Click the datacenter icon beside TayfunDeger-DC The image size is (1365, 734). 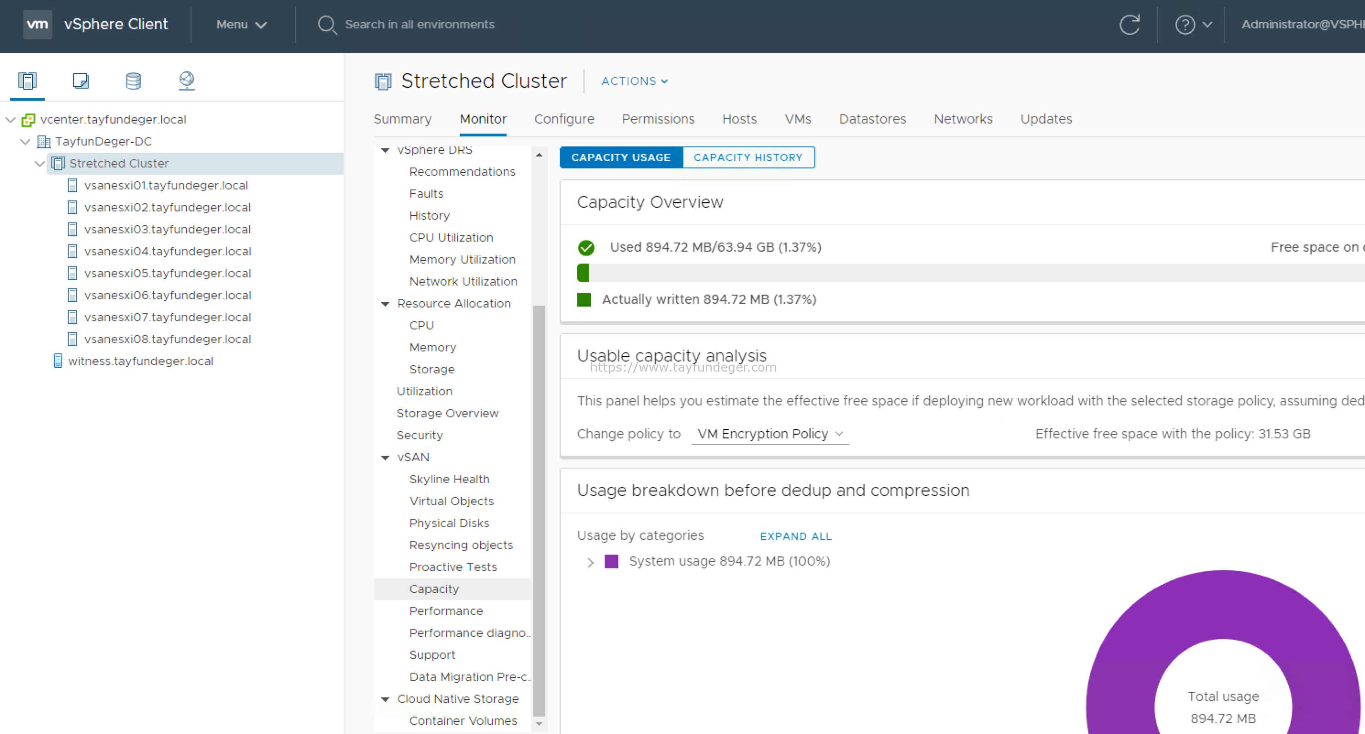tap(44, 142)
